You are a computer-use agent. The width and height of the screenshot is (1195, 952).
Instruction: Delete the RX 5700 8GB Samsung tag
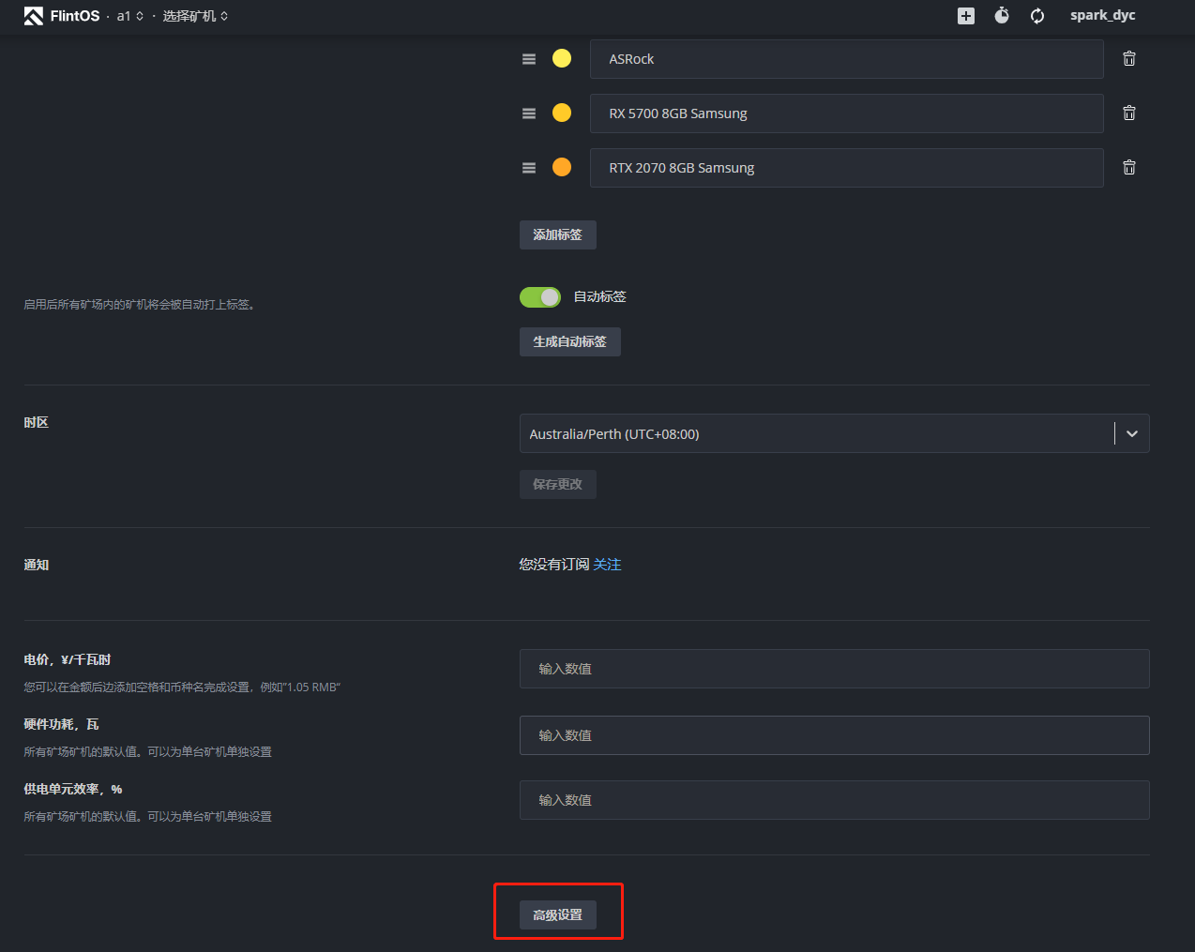click(x=1129, y=113)
